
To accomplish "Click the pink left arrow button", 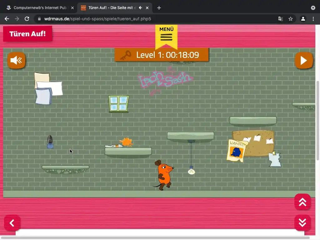I will coord(12,223).
